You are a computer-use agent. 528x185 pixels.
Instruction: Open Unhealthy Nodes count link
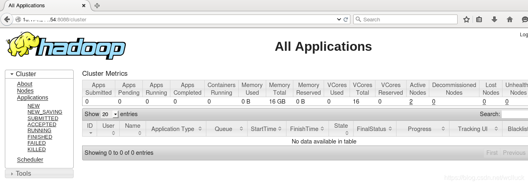pos(507,102)
